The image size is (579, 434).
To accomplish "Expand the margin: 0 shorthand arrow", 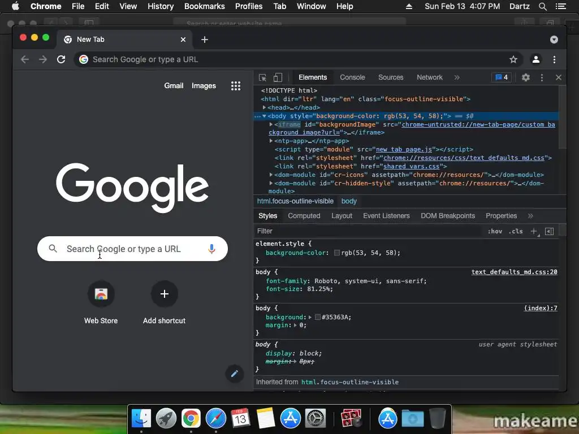I will (295, 325).
